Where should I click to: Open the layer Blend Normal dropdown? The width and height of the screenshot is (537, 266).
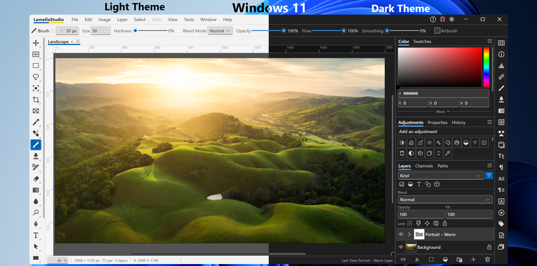pyautogui.click(x=445, y=199)
